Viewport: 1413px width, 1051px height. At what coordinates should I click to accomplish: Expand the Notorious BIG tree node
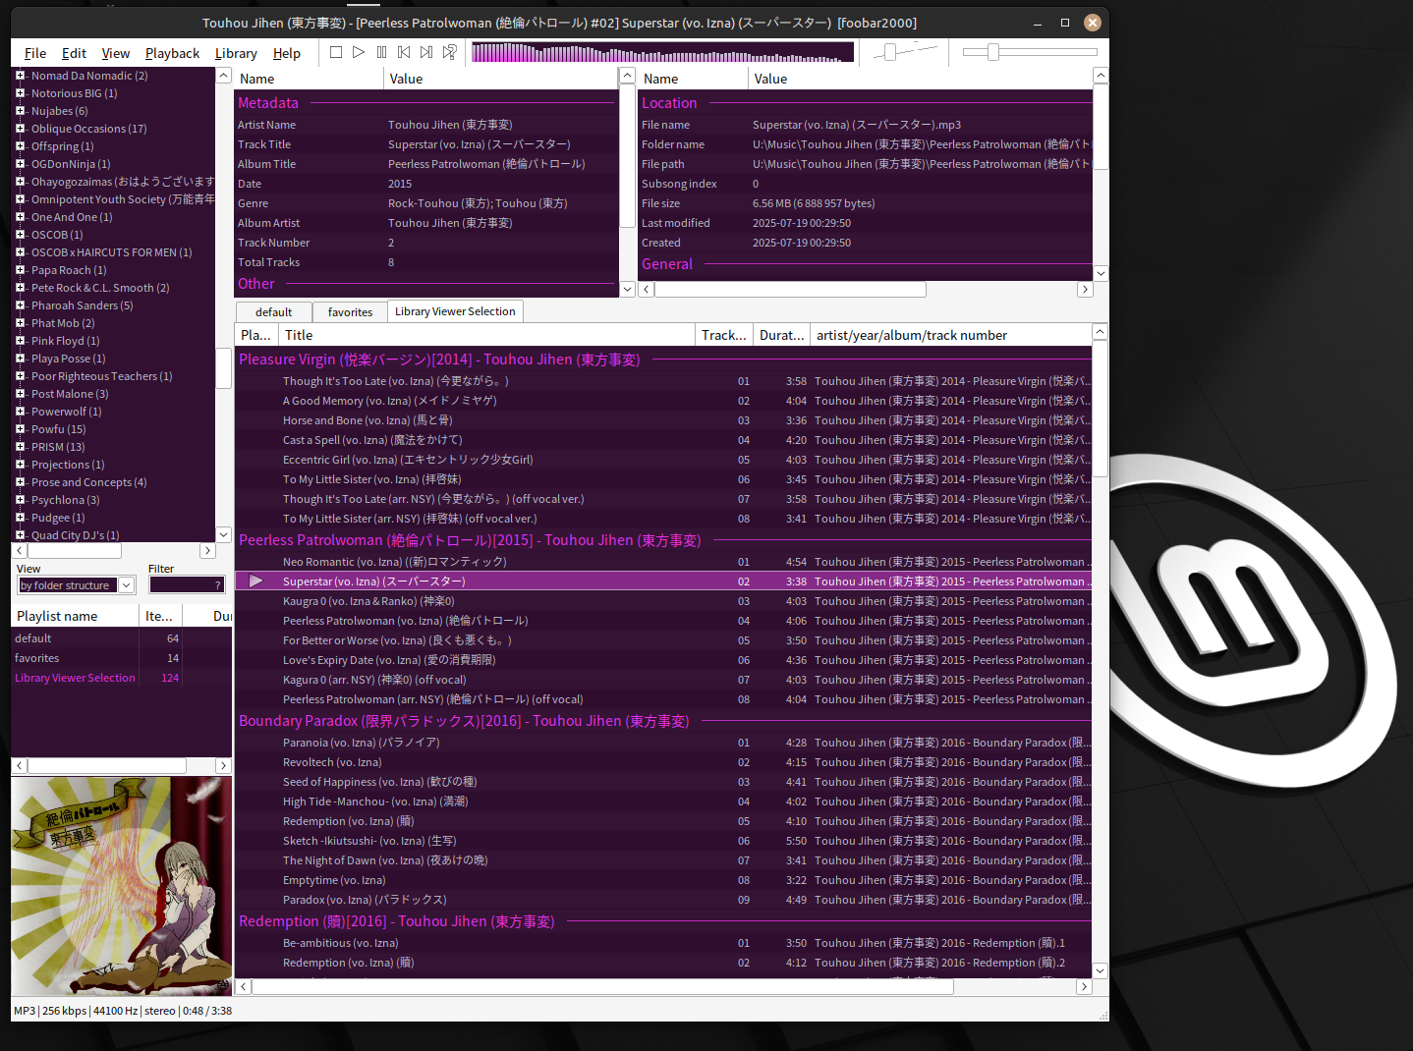click(20, 93)
